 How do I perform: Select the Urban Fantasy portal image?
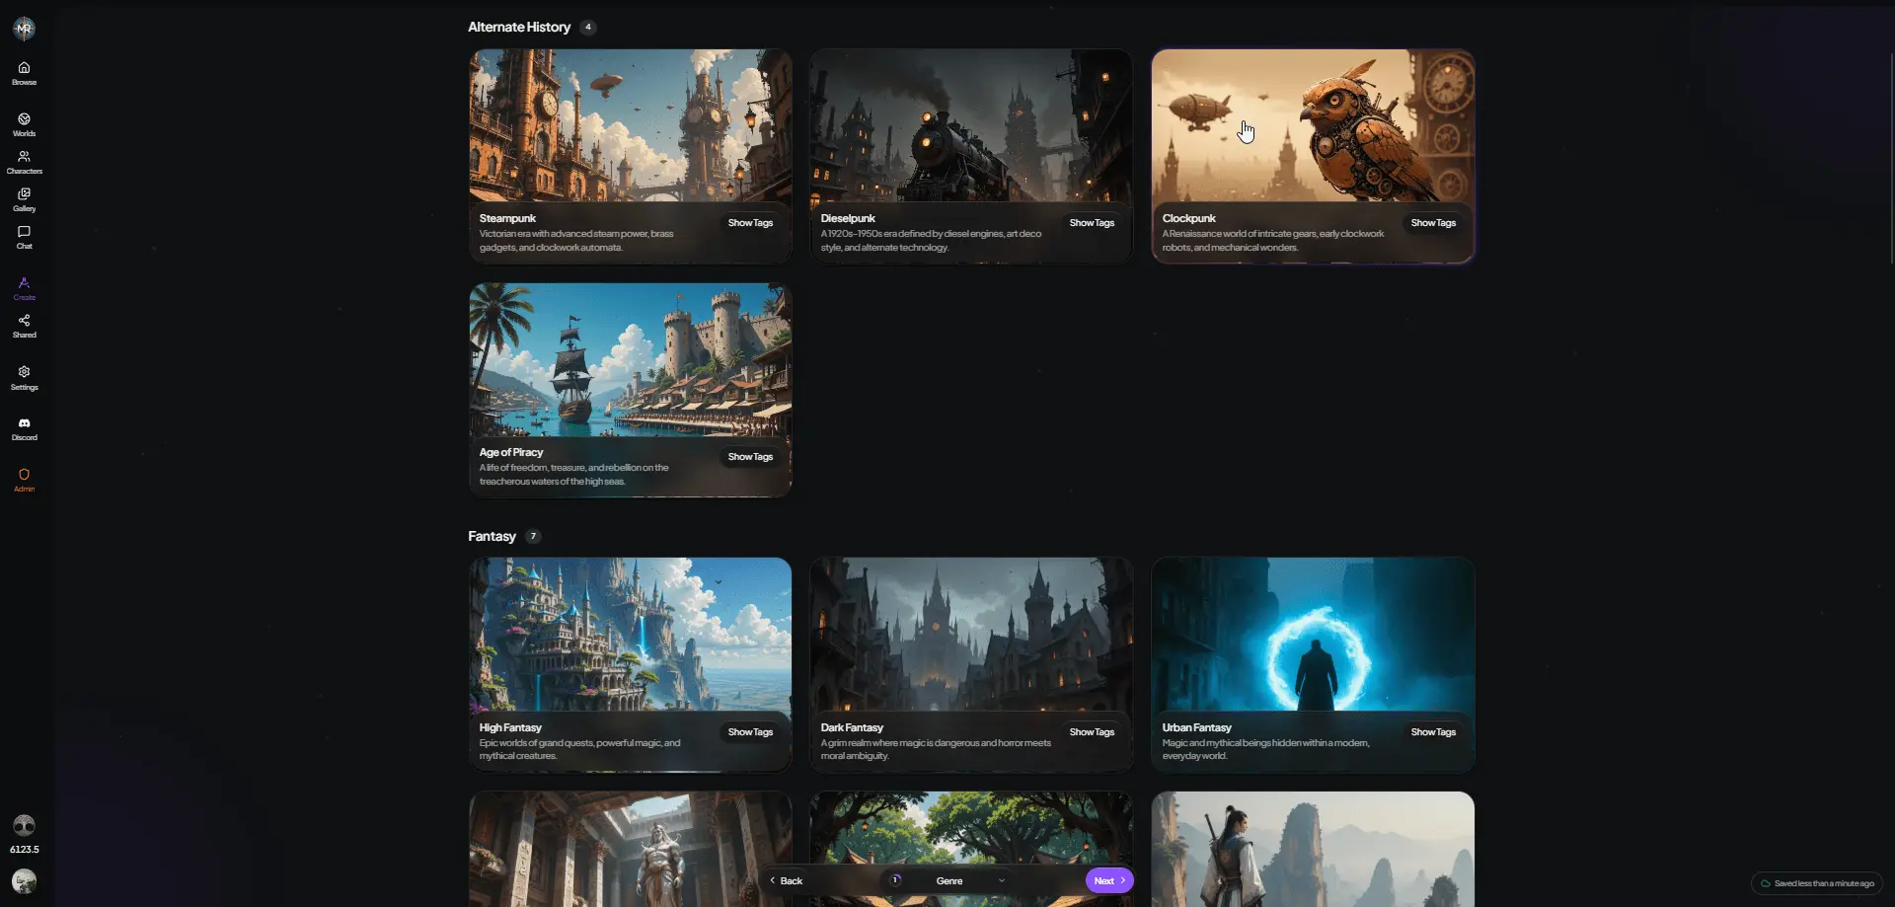1313,634
